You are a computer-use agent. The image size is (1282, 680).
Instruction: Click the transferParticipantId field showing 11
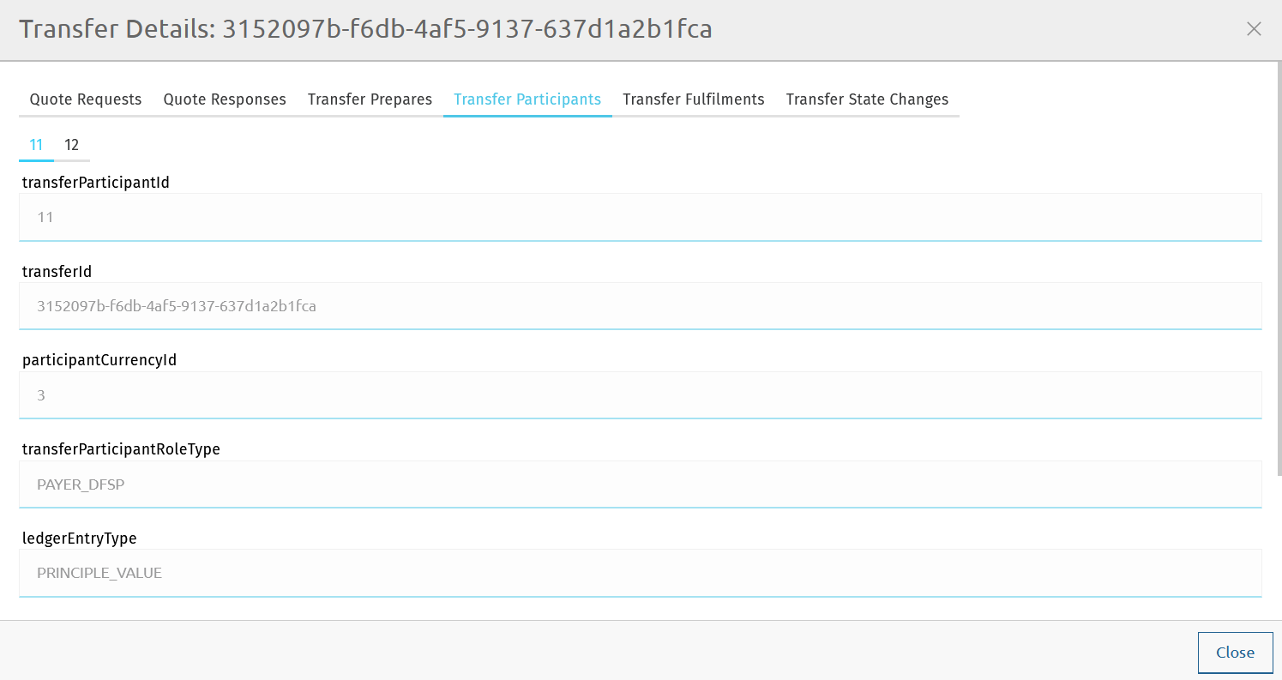pos(640,217)
